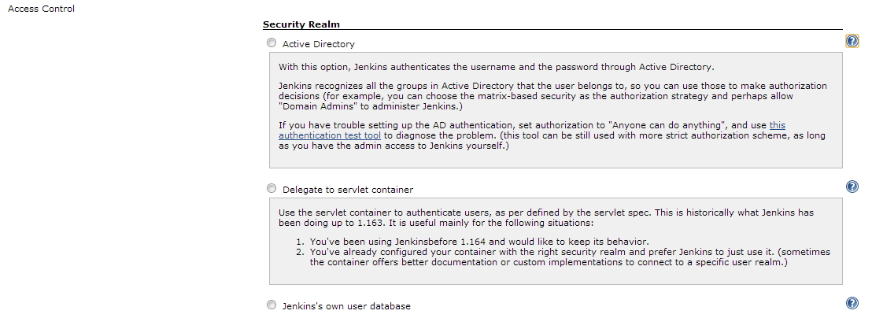This screenshot has height=318, width=872.
Task: Choose Delegate to servlet container option
Action: click(x=272, y=188)
